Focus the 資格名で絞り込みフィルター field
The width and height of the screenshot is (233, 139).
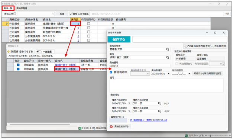pyautogui.click(x=157, y=14)
